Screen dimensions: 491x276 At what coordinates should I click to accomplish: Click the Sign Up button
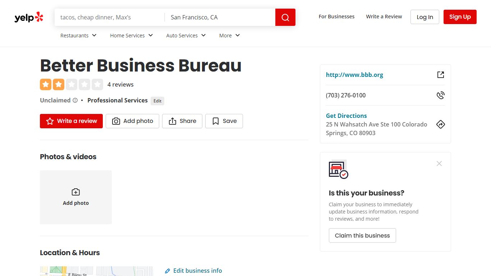[x=460, y=17]
